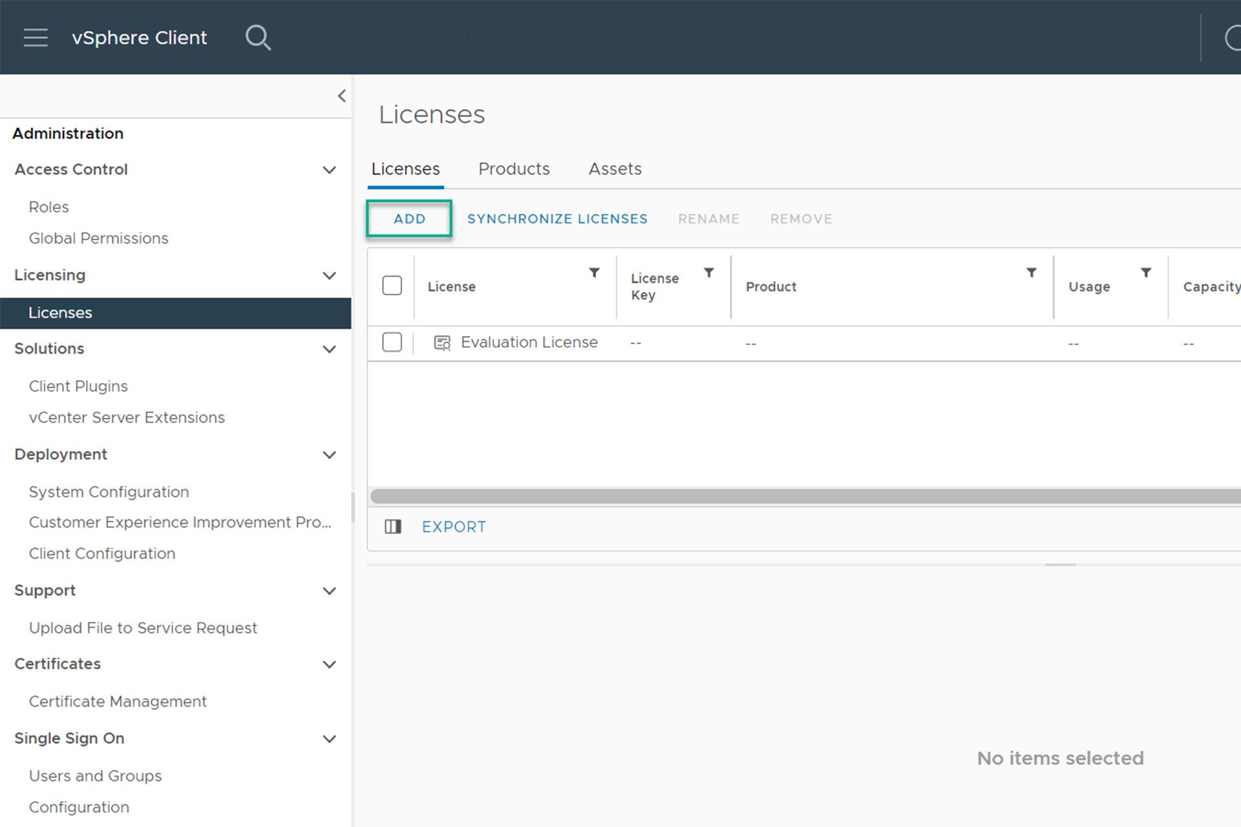
Task: Collapse the Access Control section
Action: [x=329, y=170]
